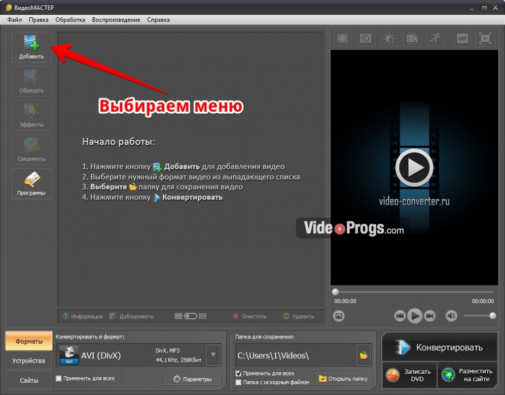Click the elapsed time 00:00:00 under the seek bar's left end
The height and width of the screenshot is (395, 505).
tap(345, 301)
